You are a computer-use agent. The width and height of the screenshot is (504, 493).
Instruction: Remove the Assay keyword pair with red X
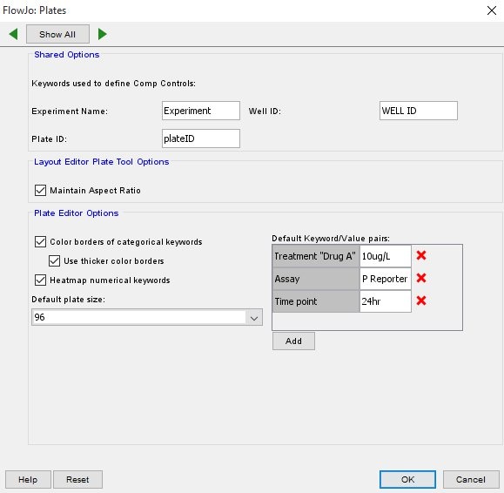point(421,278)
